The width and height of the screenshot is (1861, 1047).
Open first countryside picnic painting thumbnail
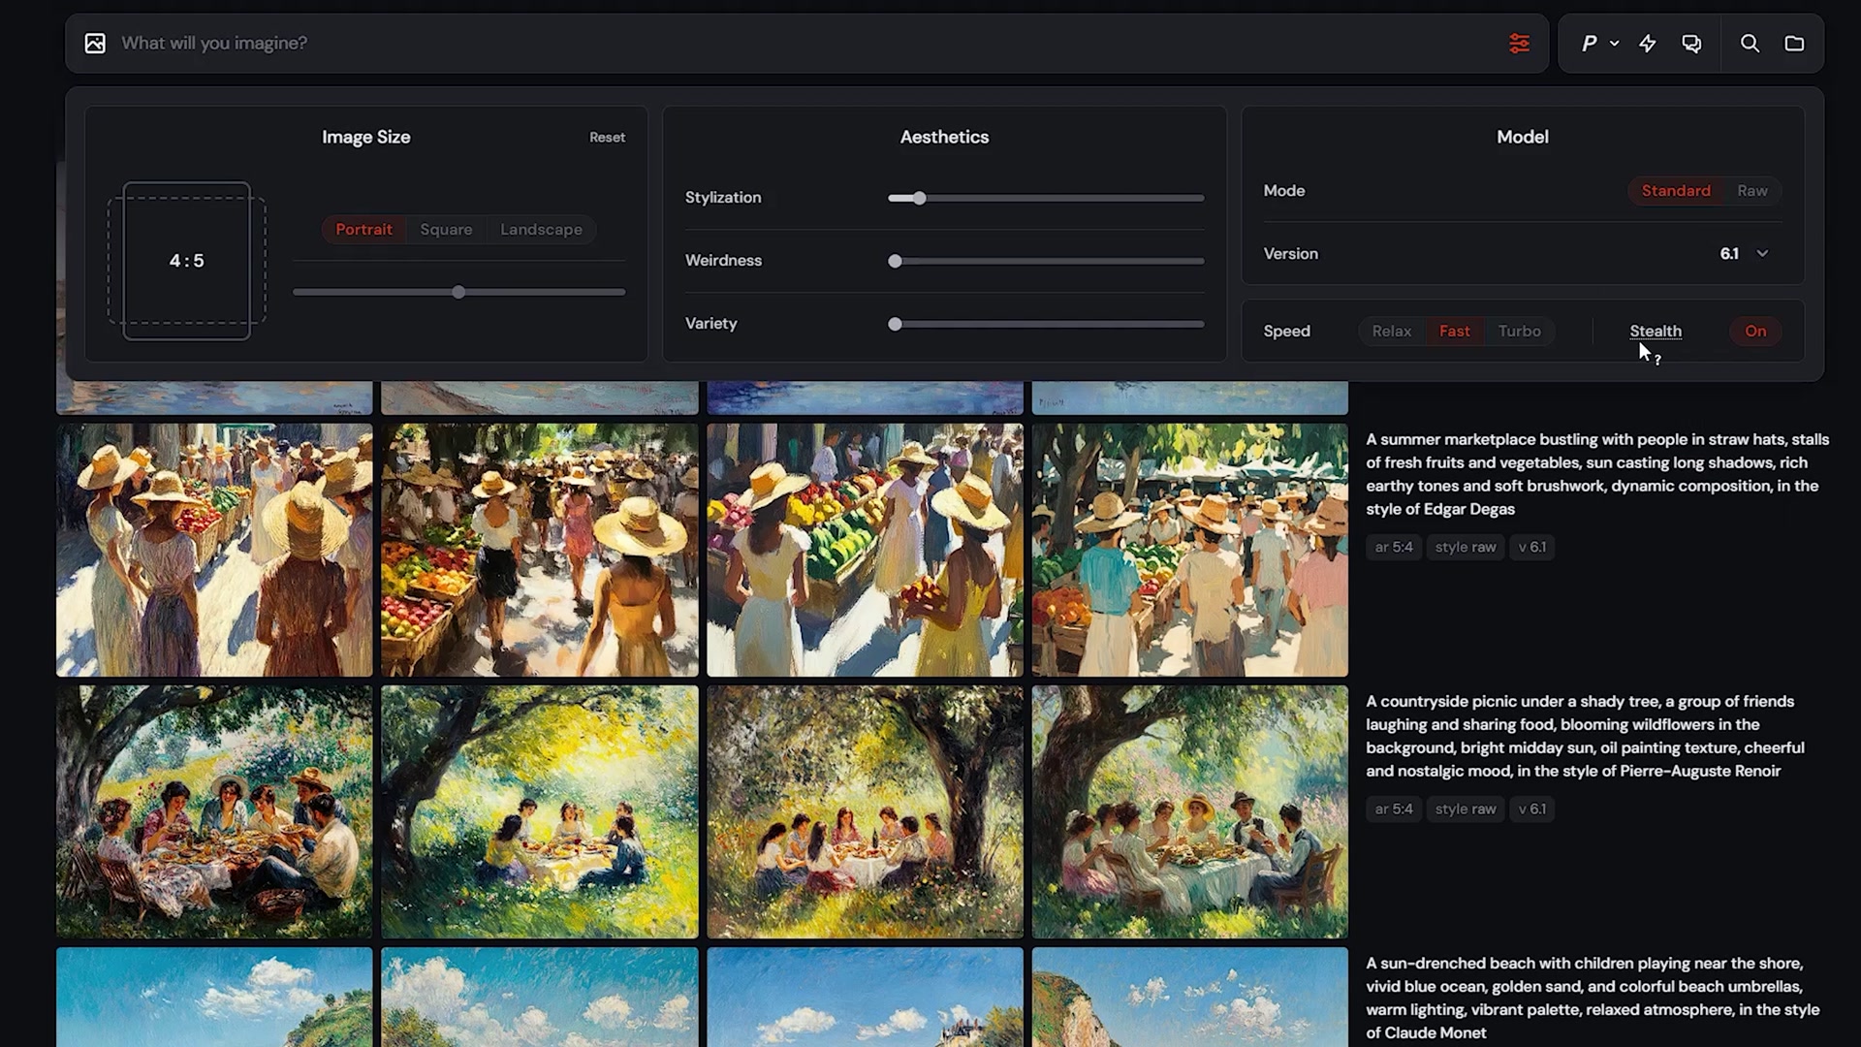[x=214, y=811]
